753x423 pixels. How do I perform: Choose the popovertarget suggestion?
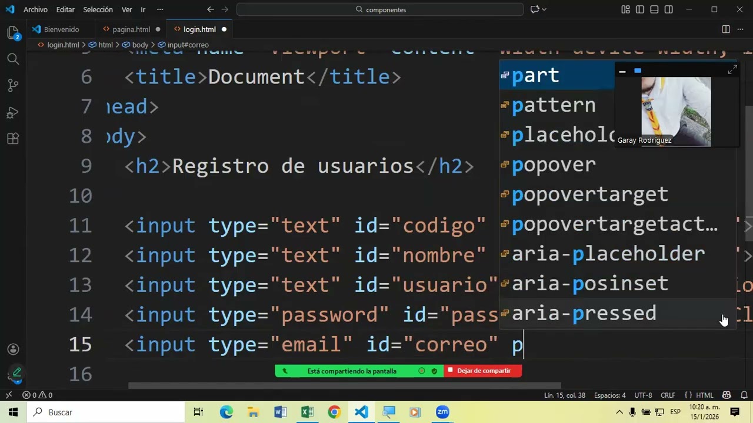[618, 194]
